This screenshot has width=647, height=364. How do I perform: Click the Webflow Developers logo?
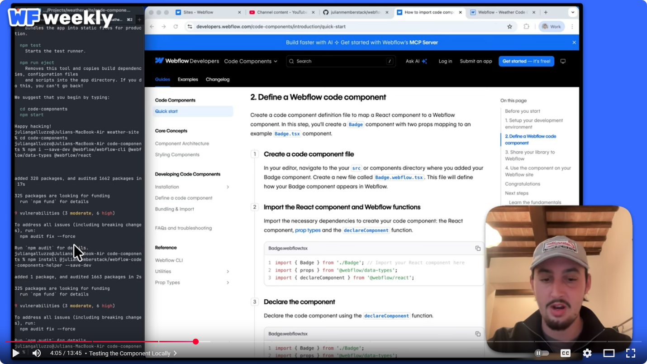click(x=187, y=61)
